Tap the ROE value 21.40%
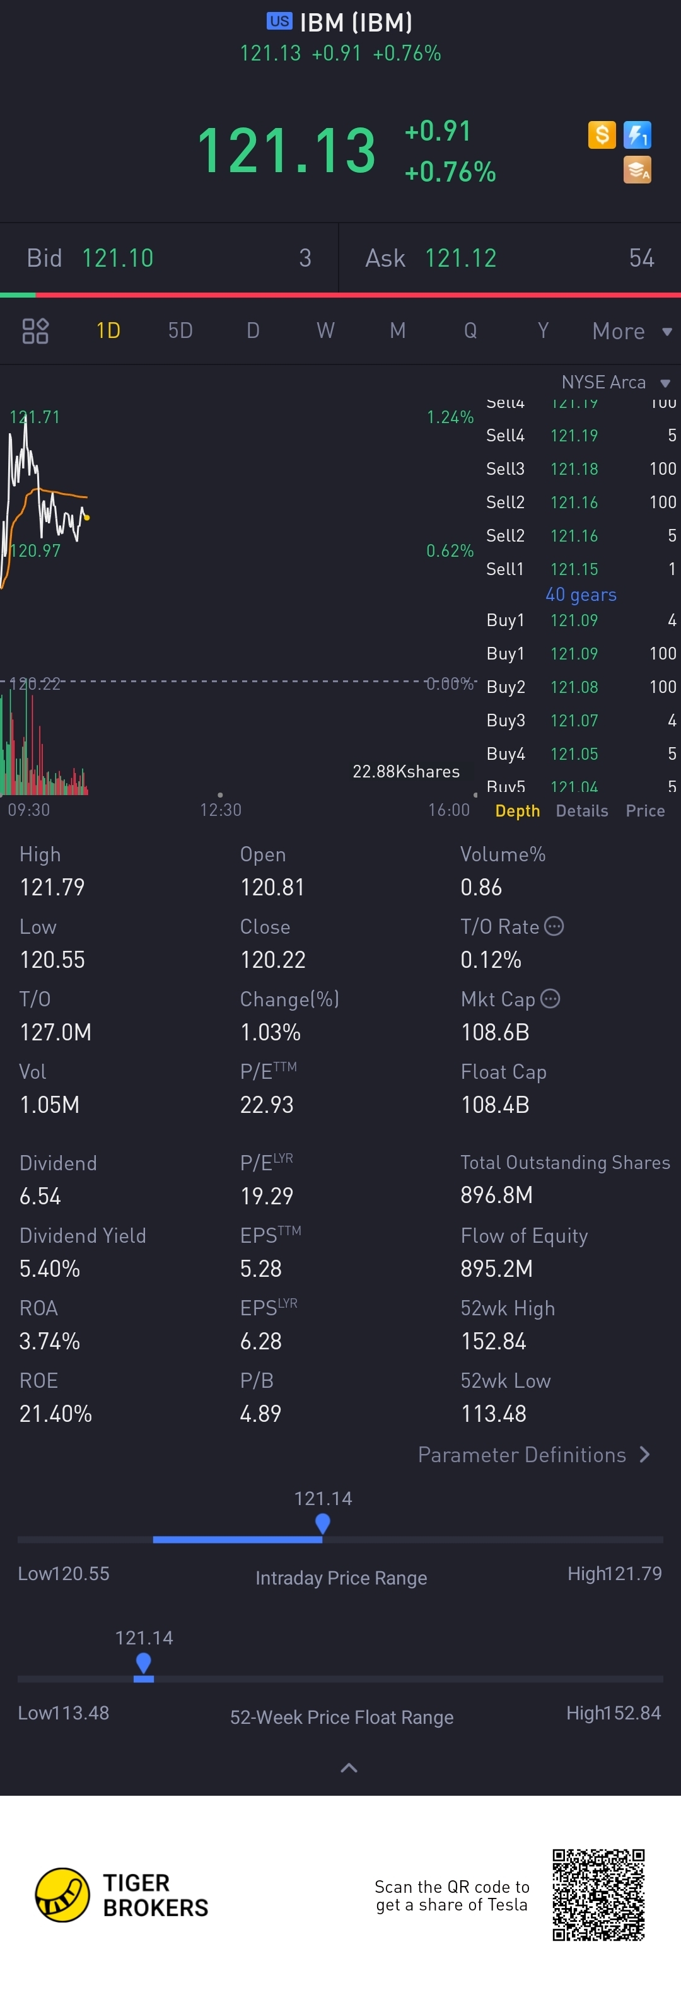This screenshot has width=681, height=1995. point(55,1414)
